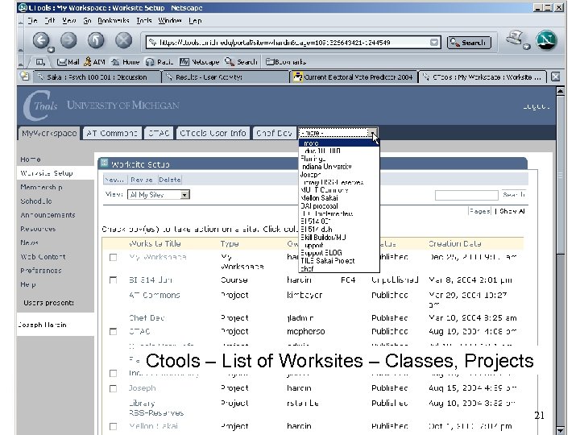Switch to Sakai Psych 100 Discussion tab
Viewport: 580px width, 435px height.
point(97,77)
